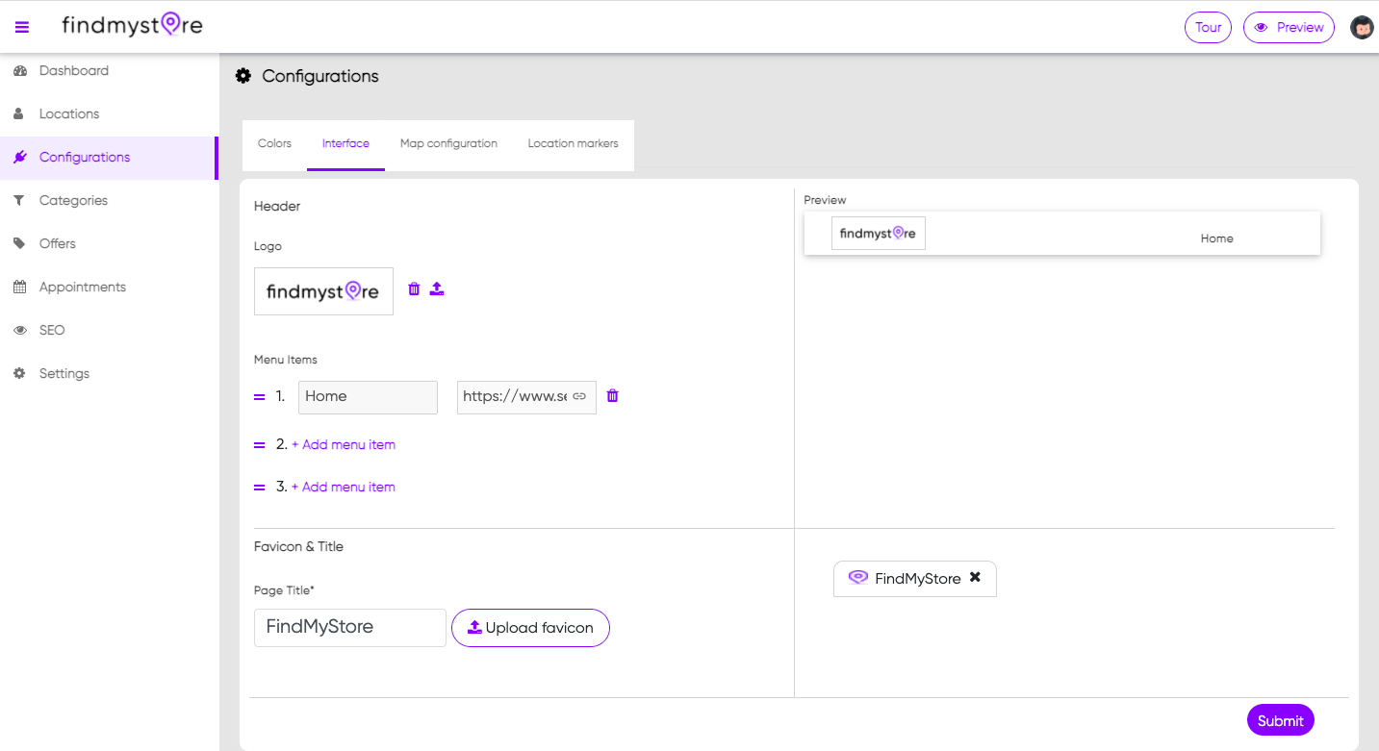Click the Home menu item name field

pos(368,396)
